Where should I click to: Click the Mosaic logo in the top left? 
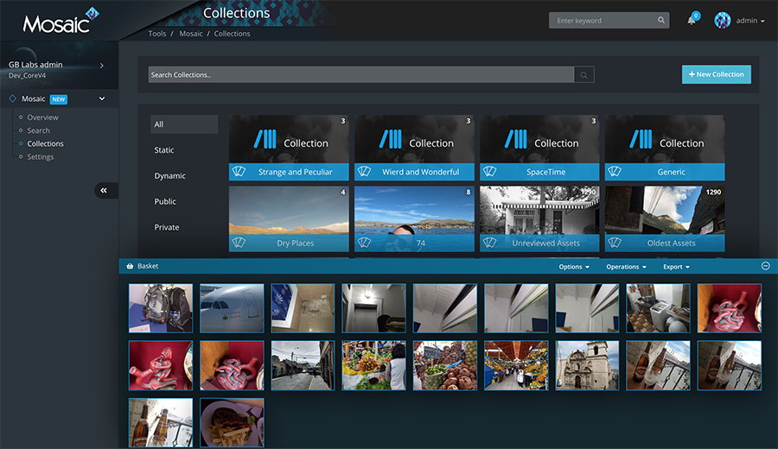click(59, 22)
